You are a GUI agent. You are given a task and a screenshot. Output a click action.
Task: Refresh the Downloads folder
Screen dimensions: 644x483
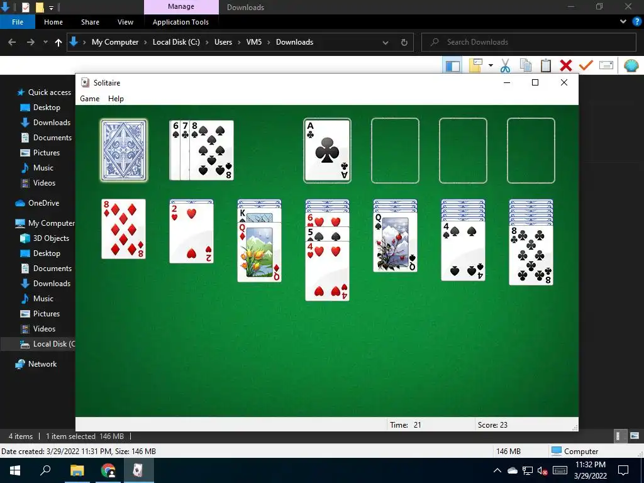[404, 42]
